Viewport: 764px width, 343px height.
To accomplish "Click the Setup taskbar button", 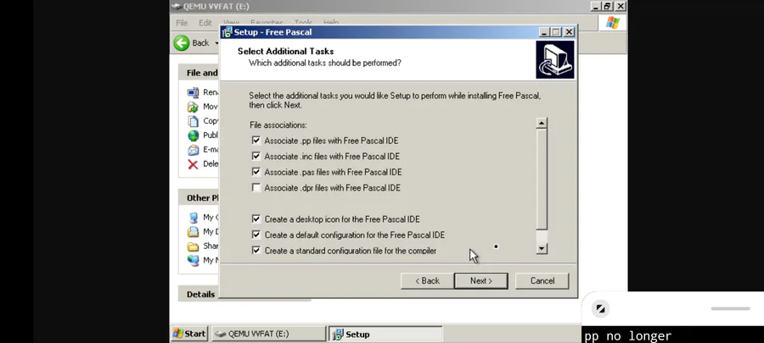I will 385,334.
